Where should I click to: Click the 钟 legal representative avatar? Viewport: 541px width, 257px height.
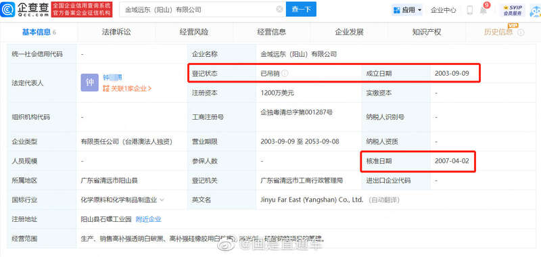90,83
